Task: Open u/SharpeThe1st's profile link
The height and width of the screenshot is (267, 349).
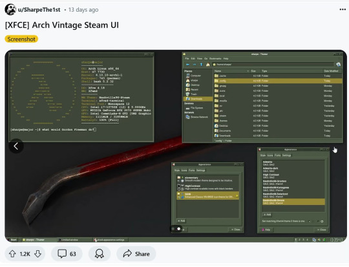Action: 39,10
